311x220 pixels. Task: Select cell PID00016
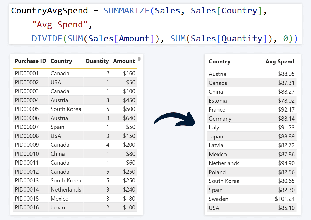point(27,207)
